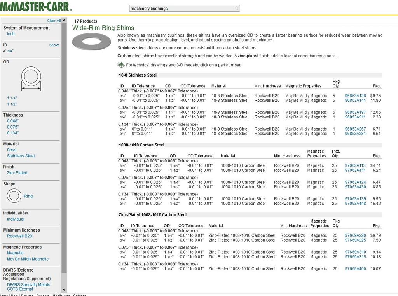Click the OD diagram icon in filters
Viewport: 398px width, 296px height.
[31, 78]
